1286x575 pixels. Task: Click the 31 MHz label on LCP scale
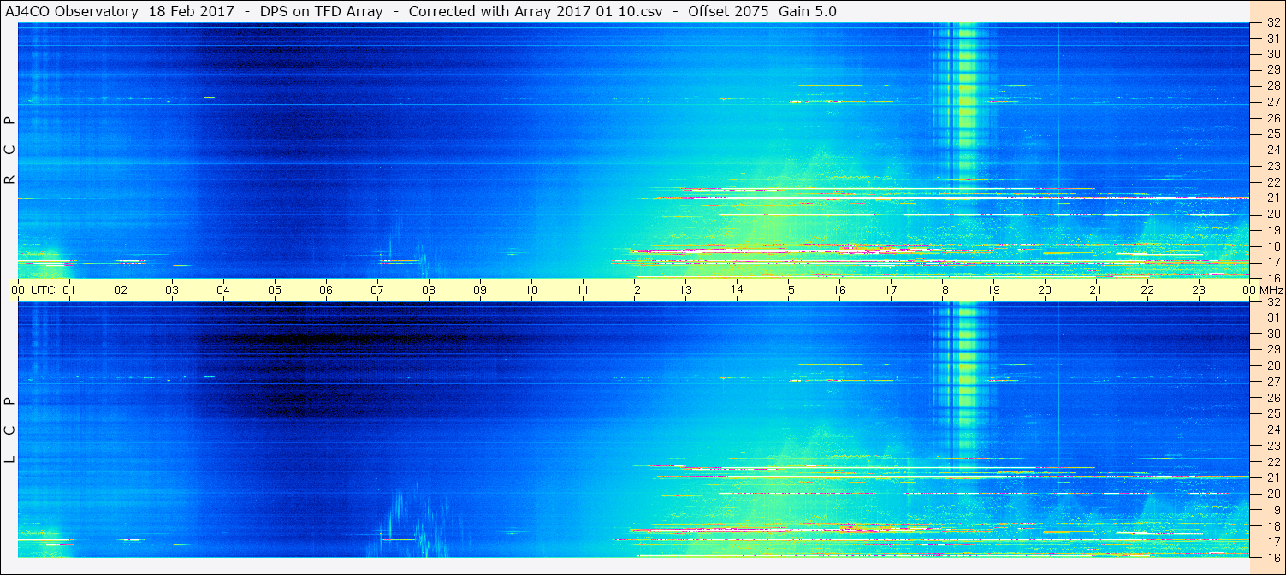(x=1273, y=317)
